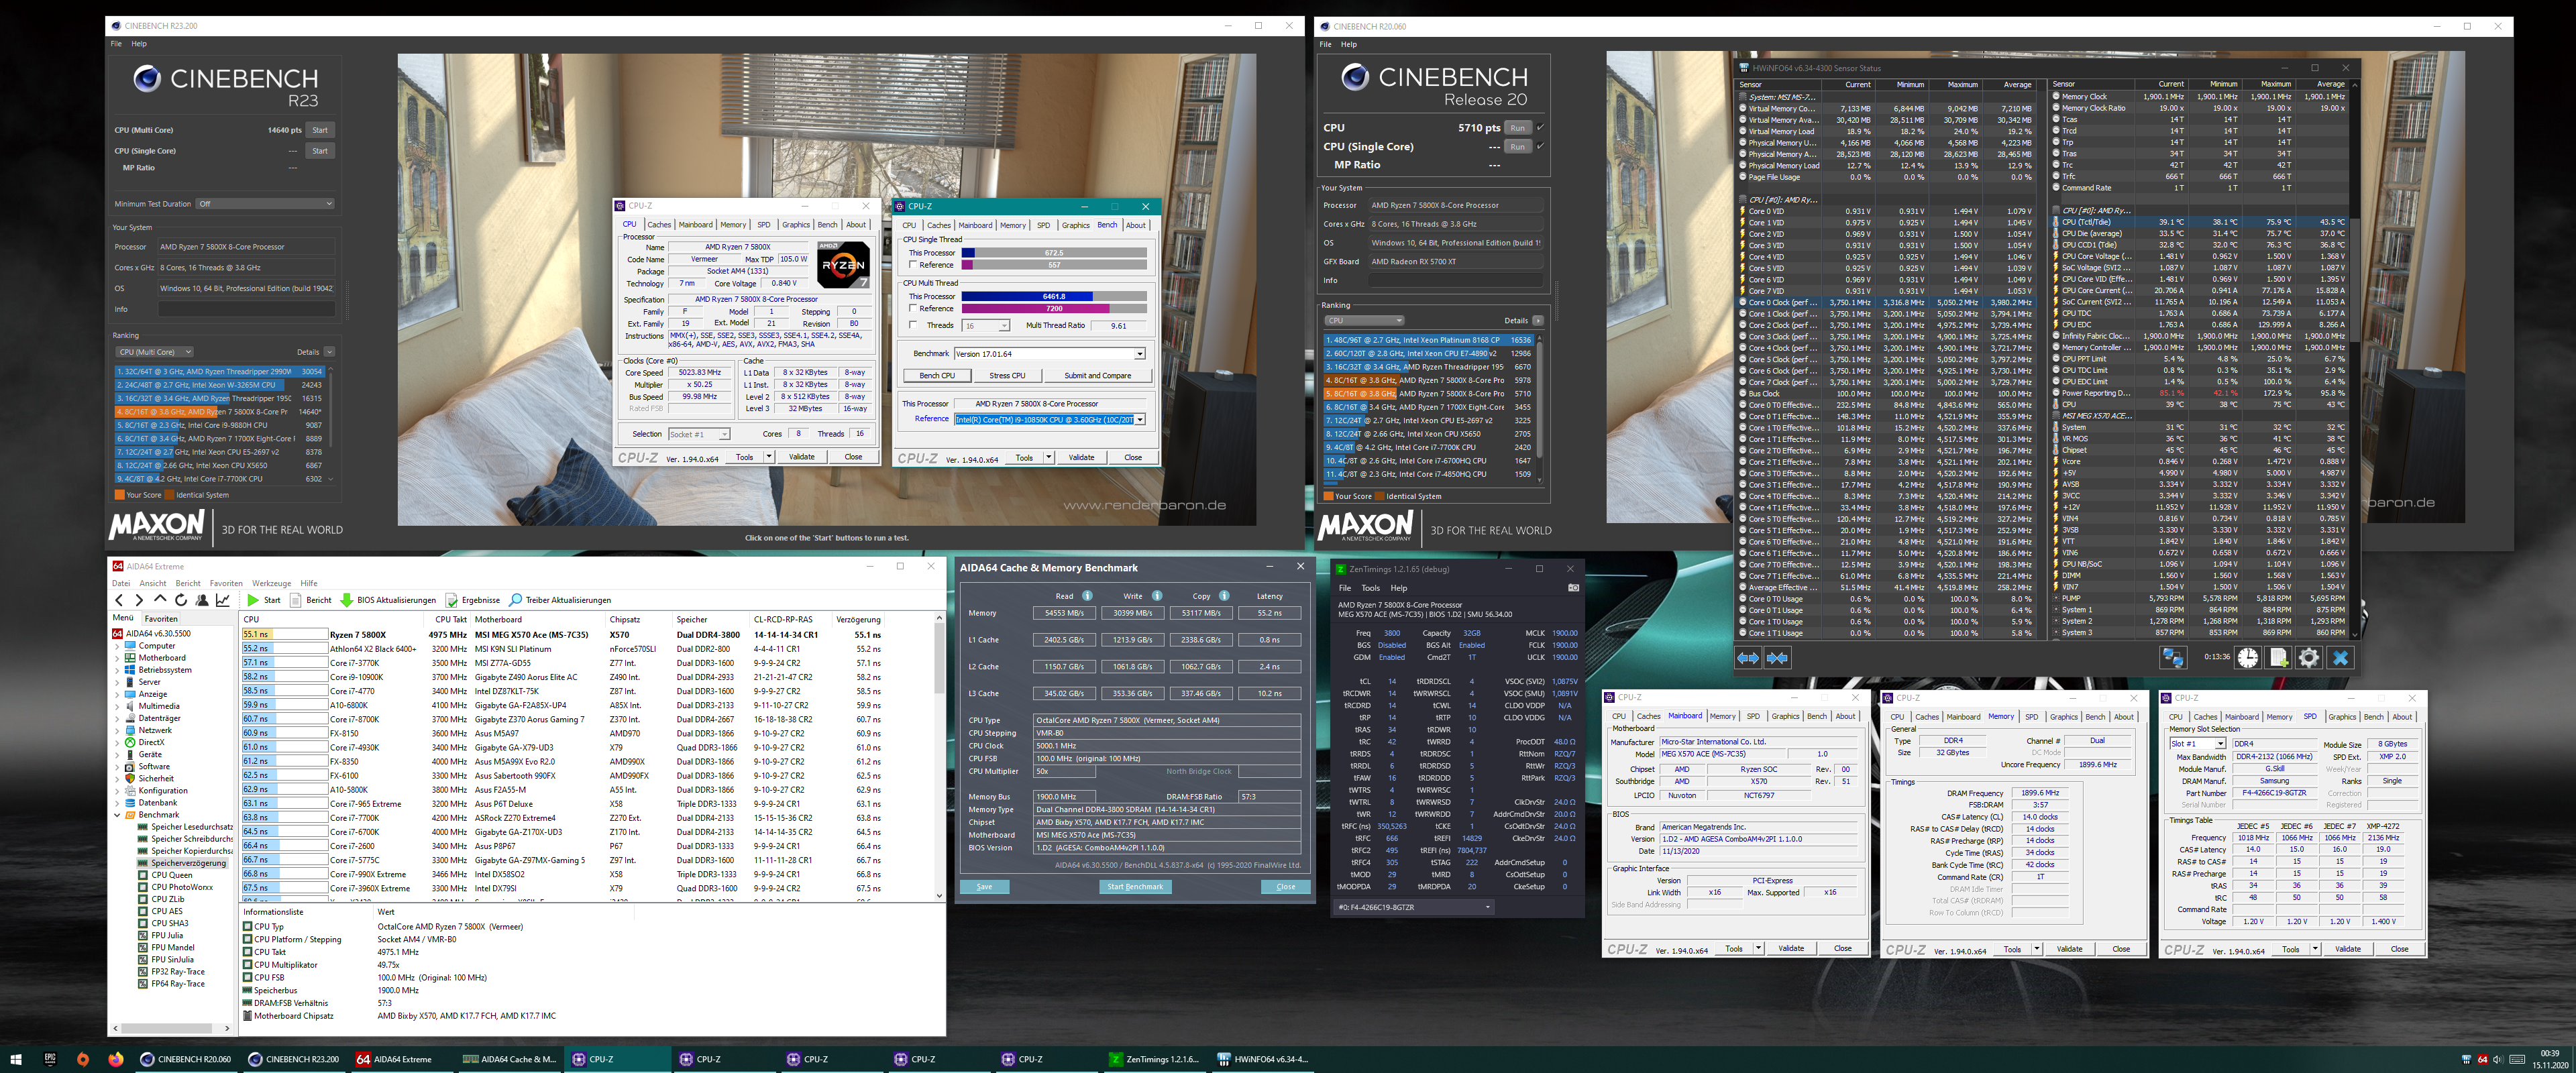Click AIDA64 refresh toolbar icon
Screen dimensions: 2576x1073
click(x=181, y=600)
